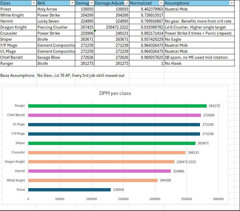240x211 pixels.
Task: Click the Dragon Knight axis label in chart
Action: point(15,162)
